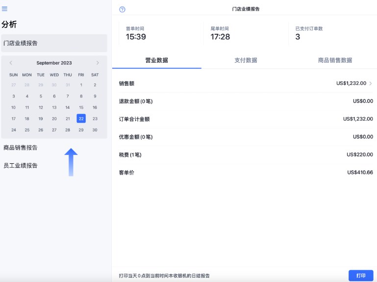The width and height of the screenshot is (377, 282).
Task: Select August 31 greyed-out date
Action: point(68,85)
